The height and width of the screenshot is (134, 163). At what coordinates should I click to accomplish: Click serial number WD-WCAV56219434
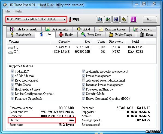[x=58, y=112]
